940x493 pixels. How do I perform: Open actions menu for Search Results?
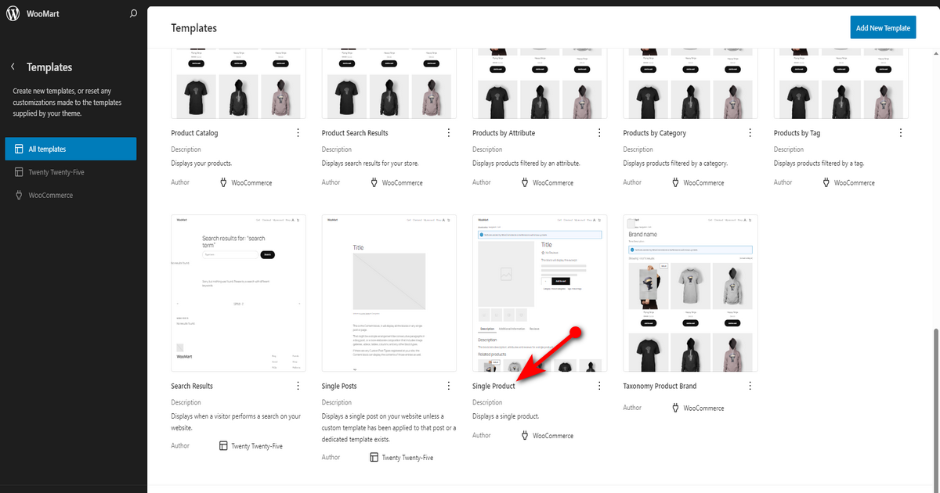coord(298,386)
